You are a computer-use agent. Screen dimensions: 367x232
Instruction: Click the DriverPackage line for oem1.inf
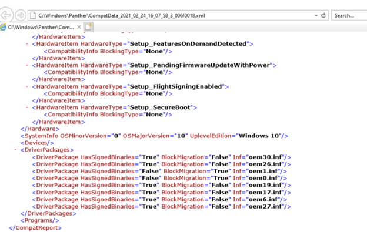(159, 171)
